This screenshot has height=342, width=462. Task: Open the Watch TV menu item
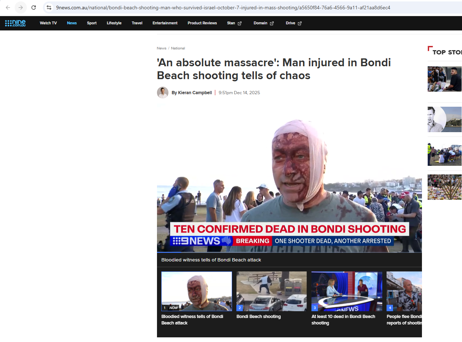pos(48,23)
